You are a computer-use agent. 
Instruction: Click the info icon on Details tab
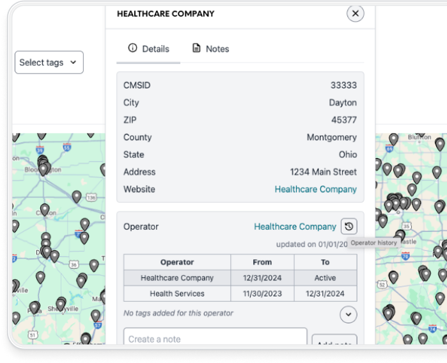click(133, 48)
